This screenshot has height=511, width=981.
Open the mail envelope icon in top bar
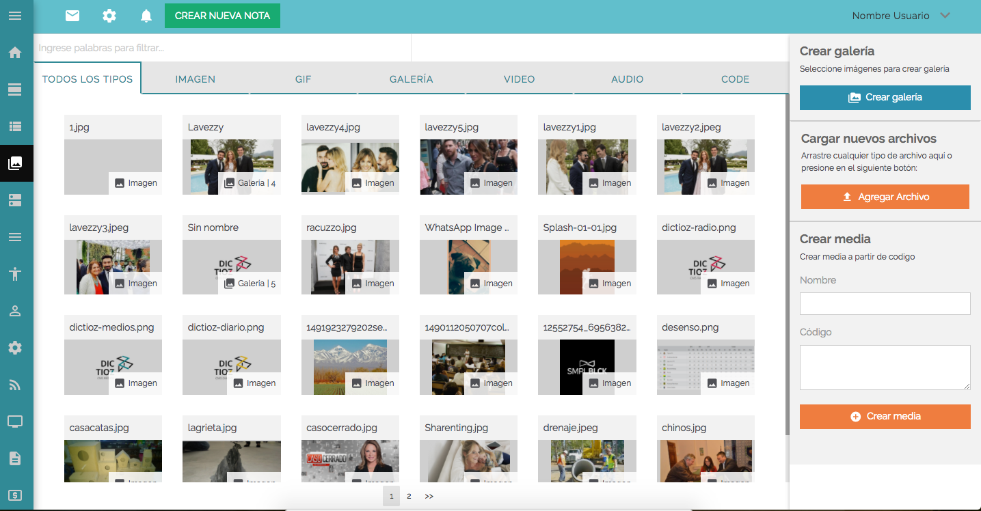(72, 15)
